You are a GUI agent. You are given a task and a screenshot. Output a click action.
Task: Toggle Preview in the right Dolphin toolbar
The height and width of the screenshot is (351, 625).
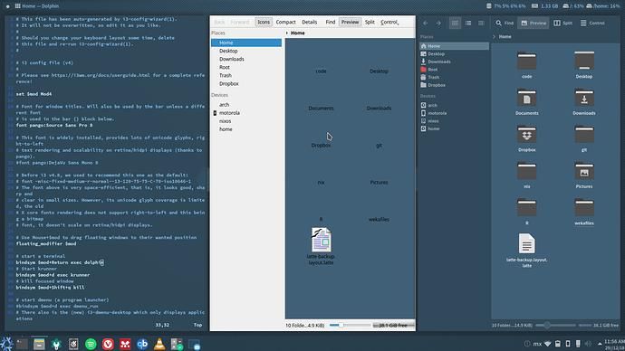534,24
